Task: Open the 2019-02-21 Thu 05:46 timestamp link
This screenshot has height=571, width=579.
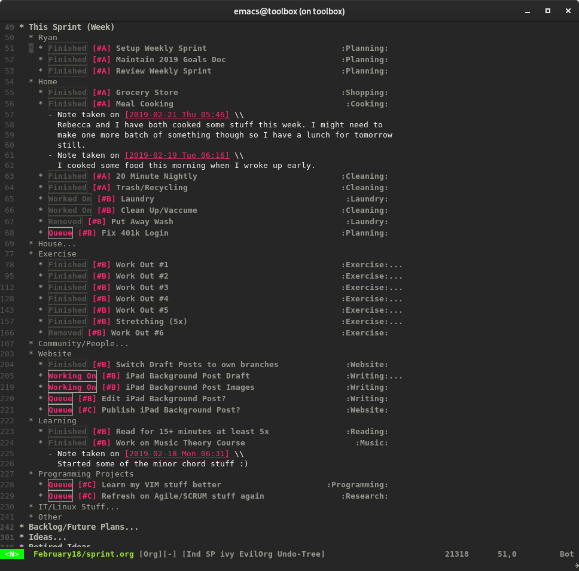Action: click(x=176, y=115)
